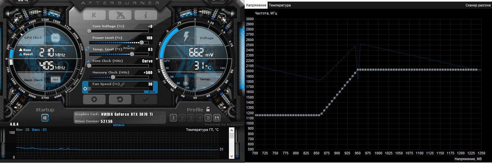This screenshot has width=492, height=163.
Task: Click driver version 527.56
Action: 107,121
